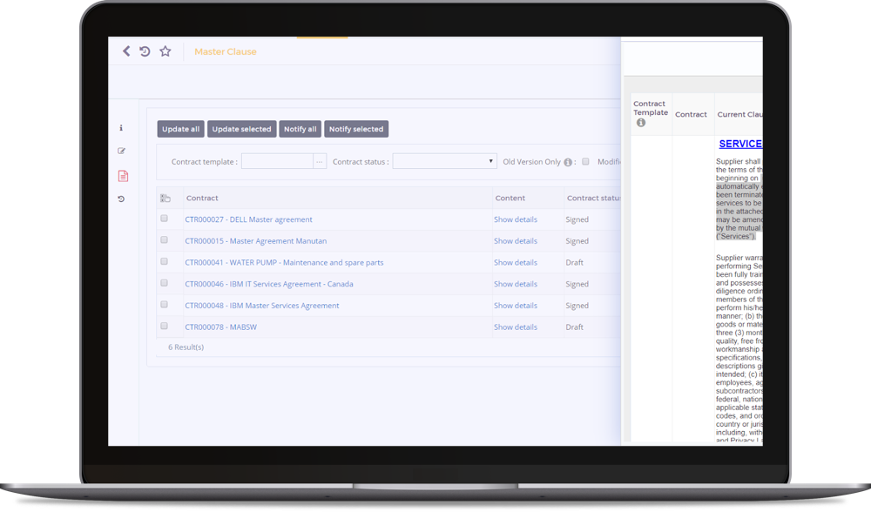Open the Contract status dropdown

444,161
